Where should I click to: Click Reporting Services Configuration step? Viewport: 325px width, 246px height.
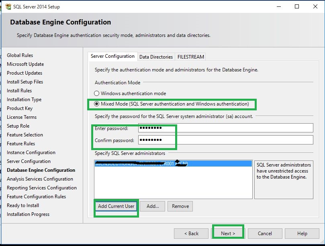[42, 188]
